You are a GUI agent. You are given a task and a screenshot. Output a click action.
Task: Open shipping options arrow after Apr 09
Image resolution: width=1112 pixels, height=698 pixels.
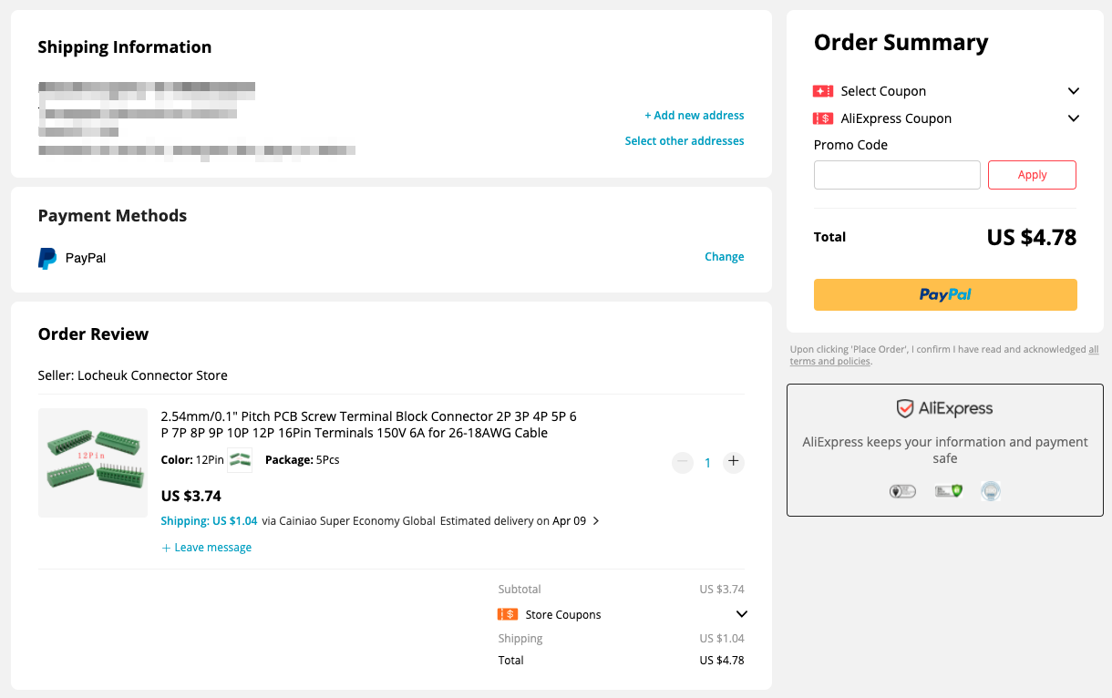pos(596,521)
